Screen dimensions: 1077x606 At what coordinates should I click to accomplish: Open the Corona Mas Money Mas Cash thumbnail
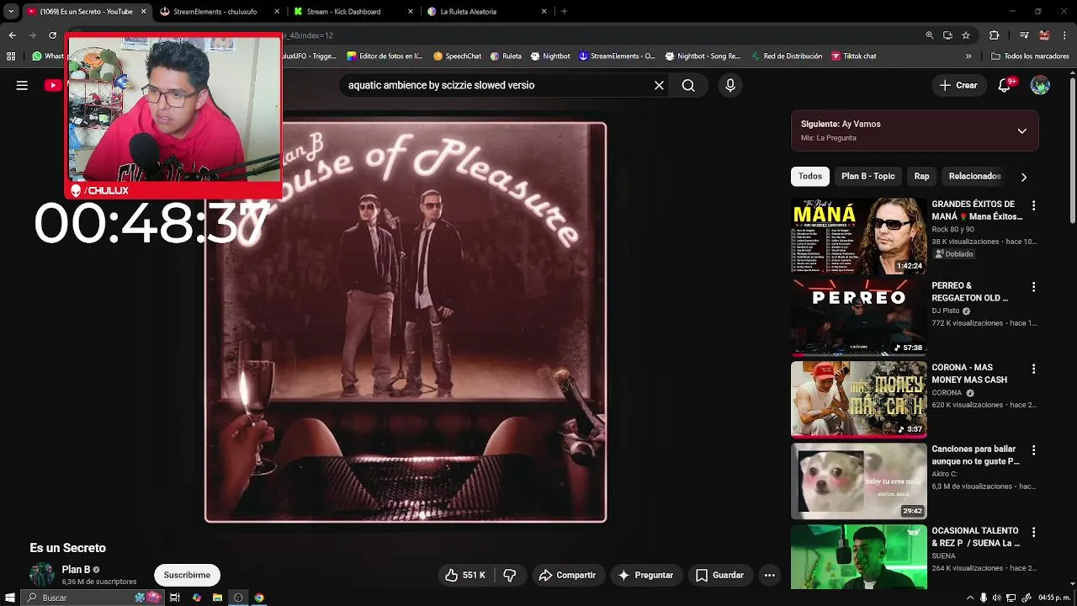coord(858,399)
